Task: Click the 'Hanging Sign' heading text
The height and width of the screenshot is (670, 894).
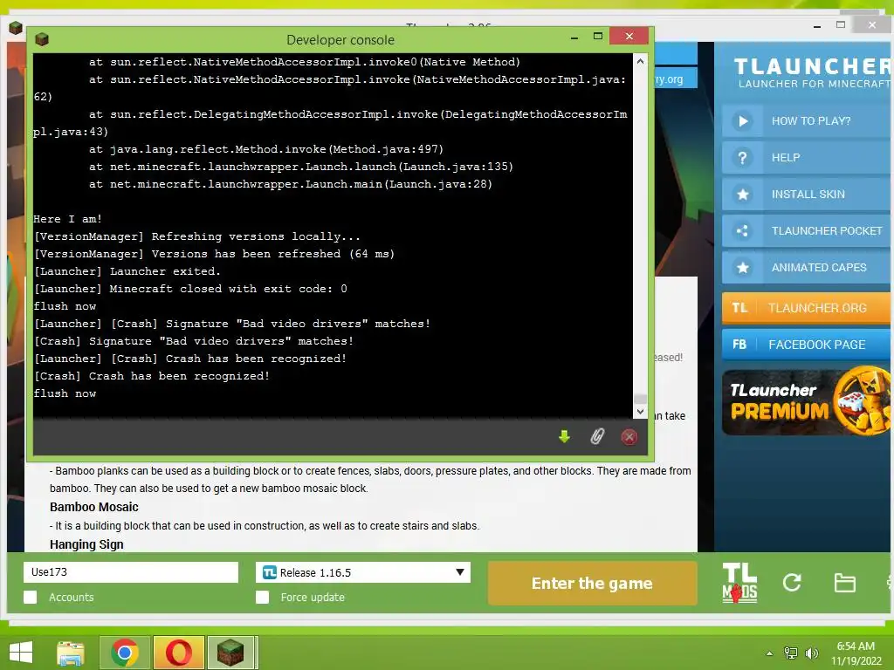Action: coord(86,544)
